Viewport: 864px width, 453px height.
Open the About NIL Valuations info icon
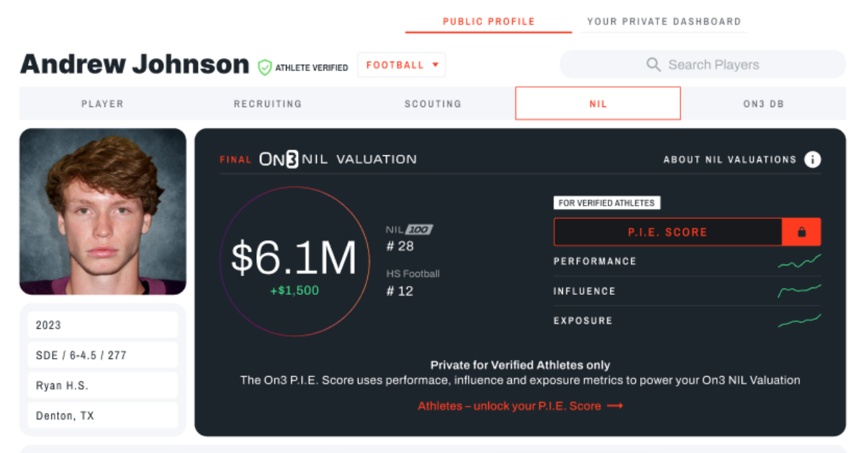pos(812,160)
